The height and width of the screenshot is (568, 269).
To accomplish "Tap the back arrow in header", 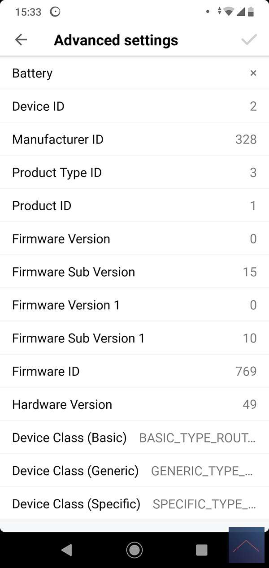I will (x=21, y=40).
